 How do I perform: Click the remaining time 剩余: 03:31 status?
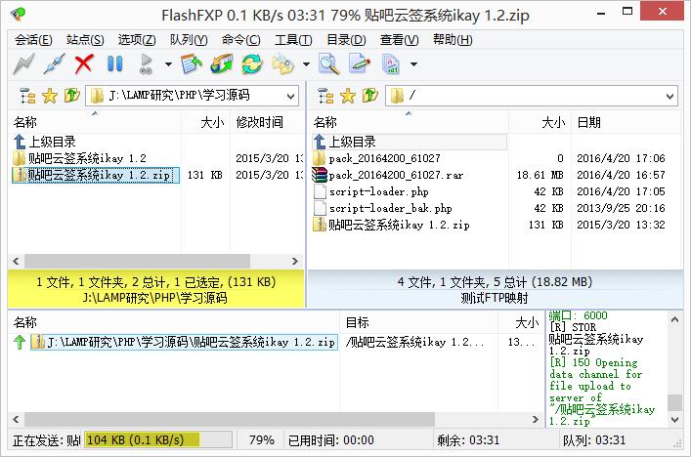click(468, 440)
